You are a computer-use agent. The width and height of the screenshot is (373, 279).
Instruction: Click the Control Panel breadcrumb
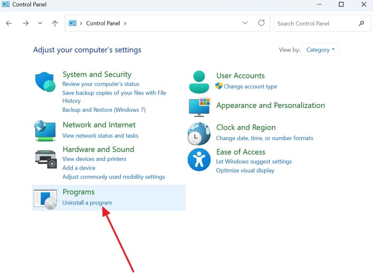[103, 23]
